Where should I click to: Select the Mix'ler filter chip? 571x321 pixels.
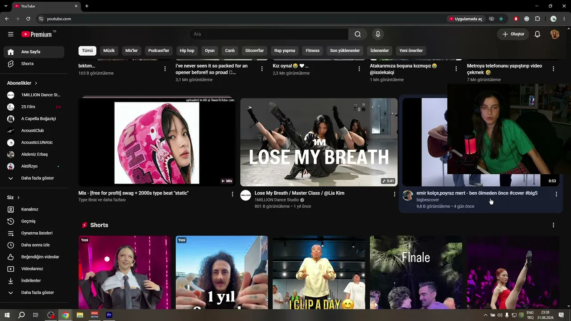click(x=132, y=51)
